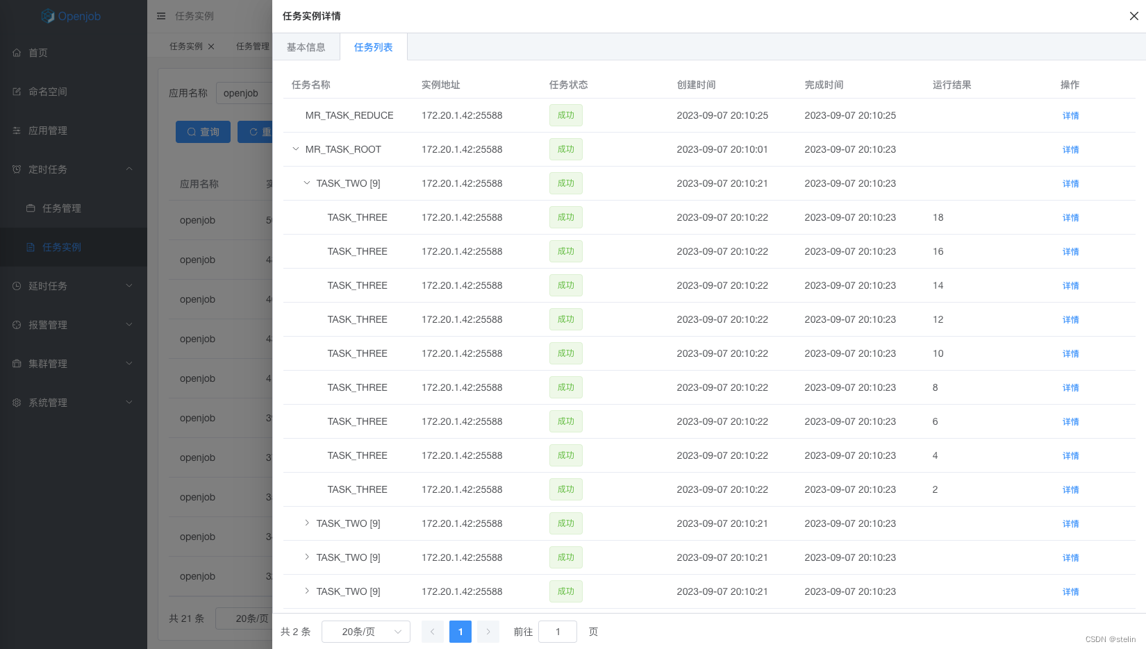This screenshot has width=1146, height=649.
Task: Close the 任务实例详情 drawer
Action: coord(1133,16)
